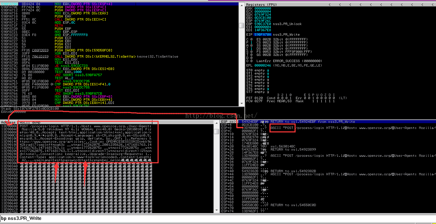Viewport: 436px width, 224px height.
Task: Click the EDI register value 14F367E8
Action: 263,30
